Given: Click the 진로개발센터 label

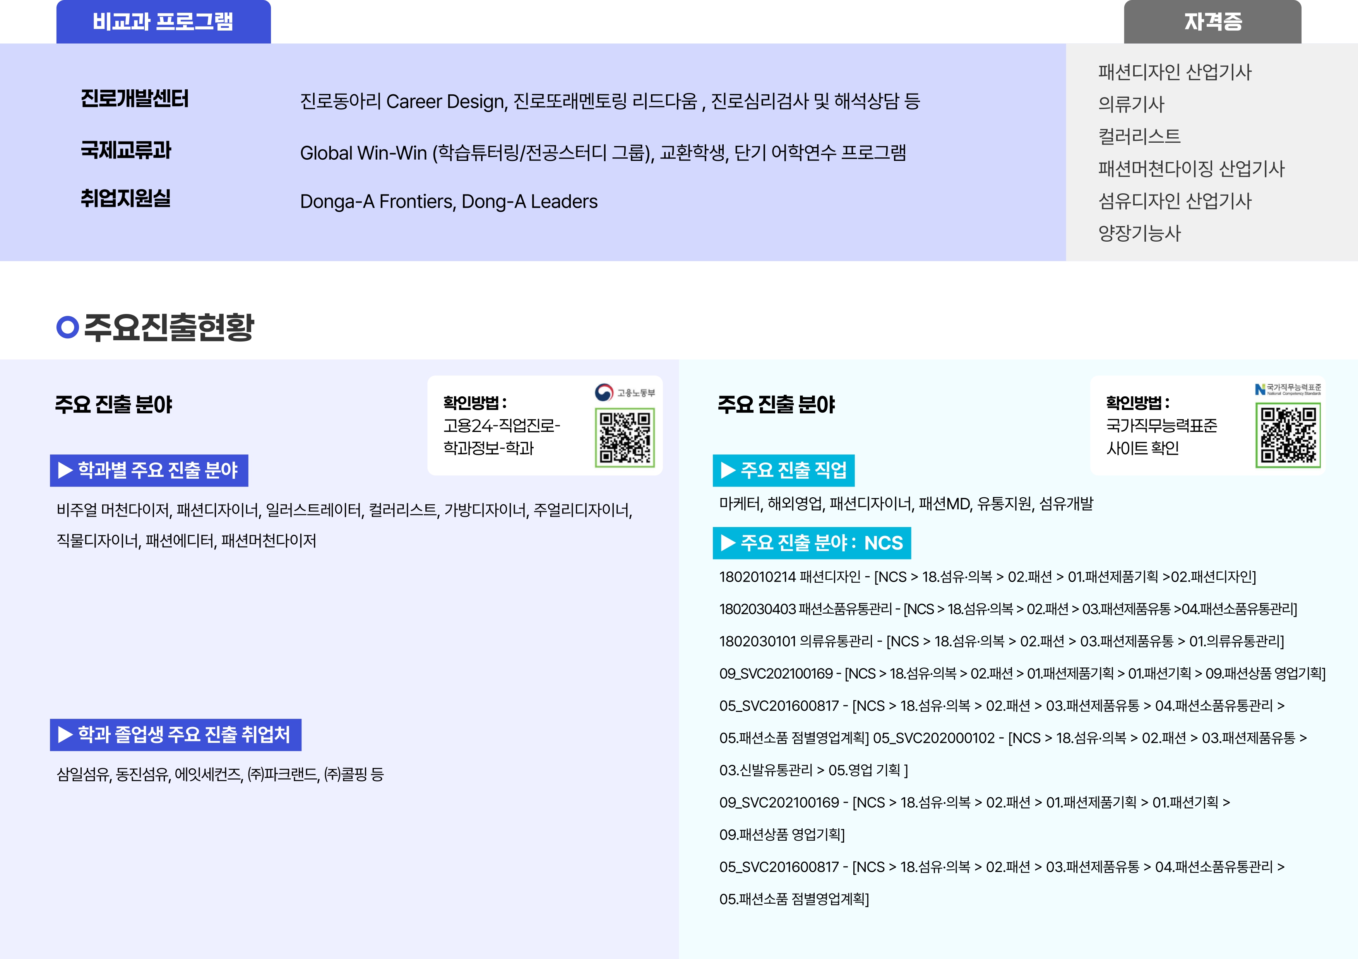Looking at the screenshot, I should tap(134, 99).
